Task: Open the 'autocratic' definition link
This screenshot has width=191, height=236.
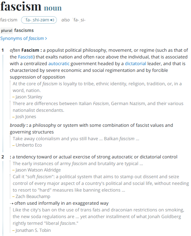Action: point(59,64)
